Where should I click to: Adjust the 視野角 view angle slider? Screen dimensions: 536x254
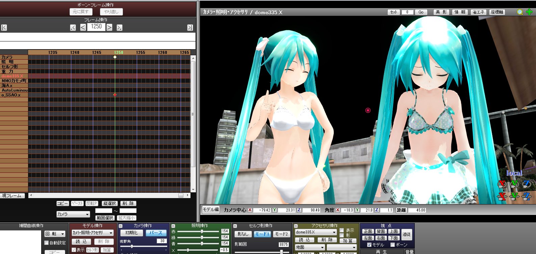(144, 246)
